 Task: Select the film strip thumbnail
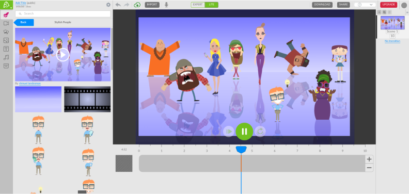[87, 100]
